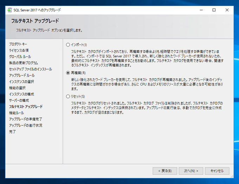Minimize the SQL Server 2017 upgrade window
The image size is (239, 184).
click(x=201, y=10)
